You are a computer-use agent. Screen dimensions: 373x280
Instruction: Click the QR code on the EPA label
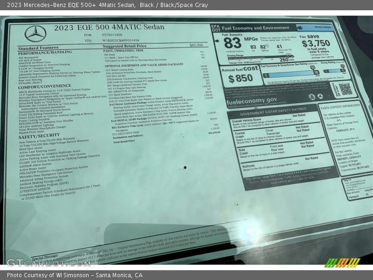345,89
